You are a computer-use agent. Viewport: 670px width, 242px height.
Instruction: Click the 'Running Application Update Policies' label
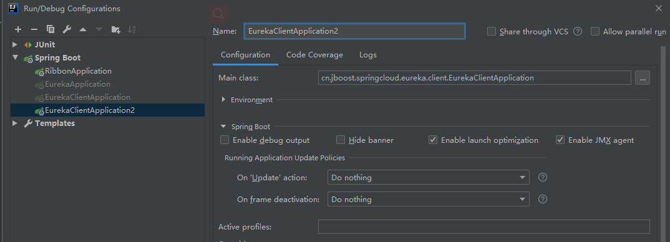(284, 158)
